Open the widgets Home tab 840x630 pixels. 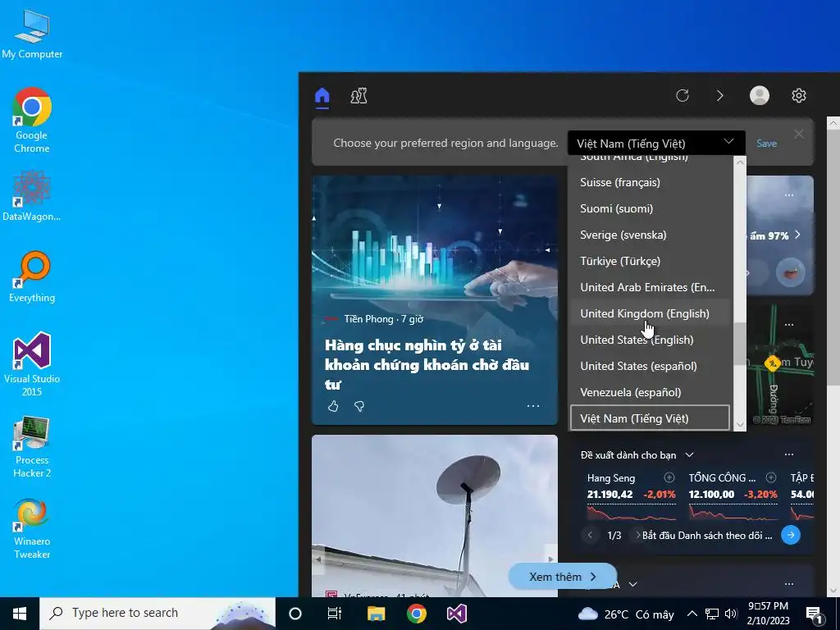pos(322,97)
